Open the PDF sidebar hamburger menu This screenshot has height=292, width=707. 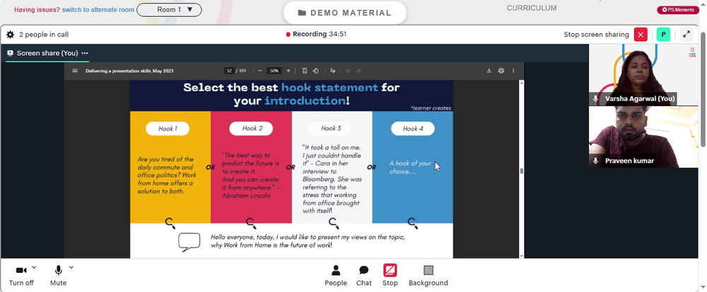75,71
